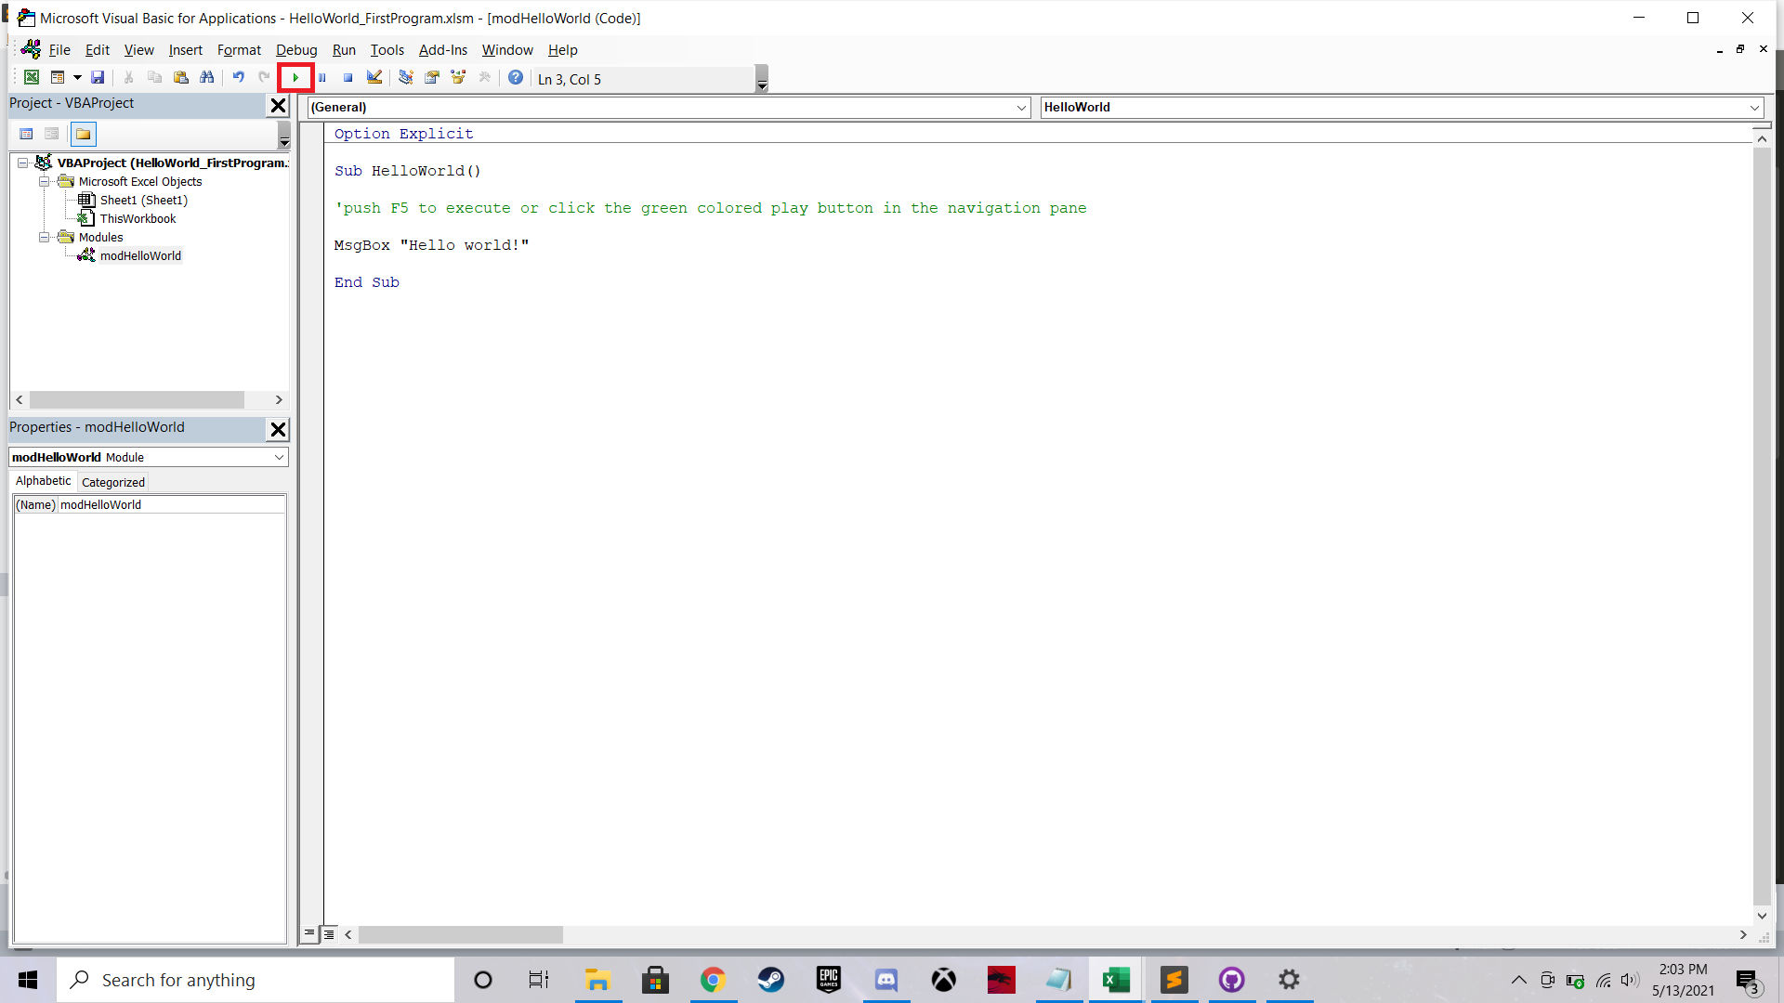Collapse the Modules folder node
Viewport: 1784px width, 1003px height.
click(x=44, y=237)
